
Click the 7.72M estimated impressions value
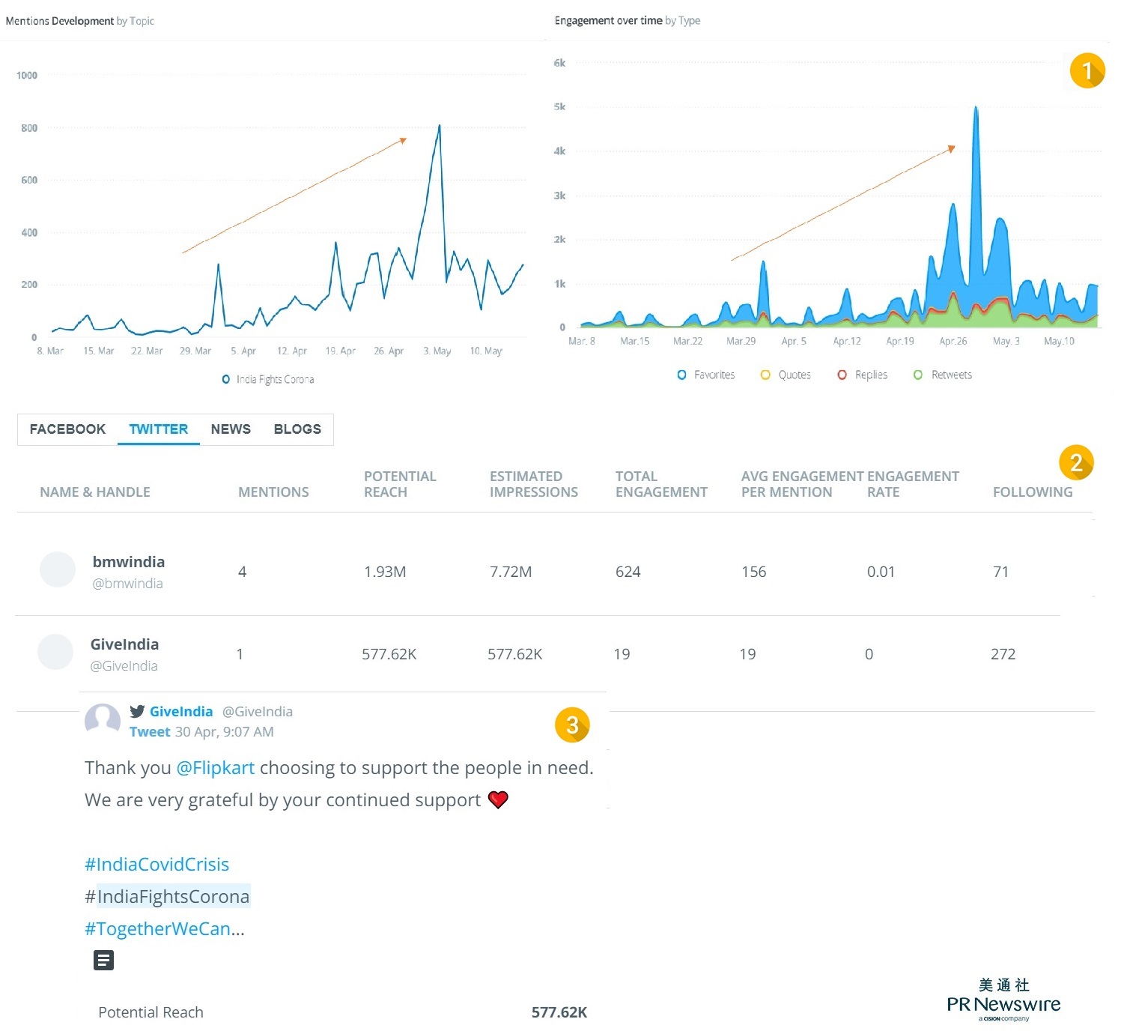[x=511, y=572]
